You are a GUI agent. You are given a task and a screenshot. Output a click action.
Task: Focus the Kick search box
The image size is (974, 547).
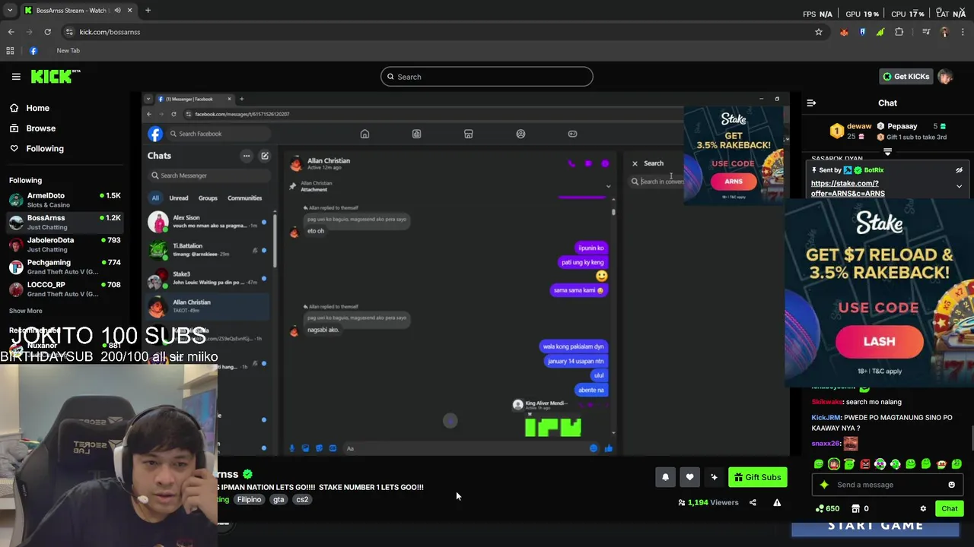(486, 77)
